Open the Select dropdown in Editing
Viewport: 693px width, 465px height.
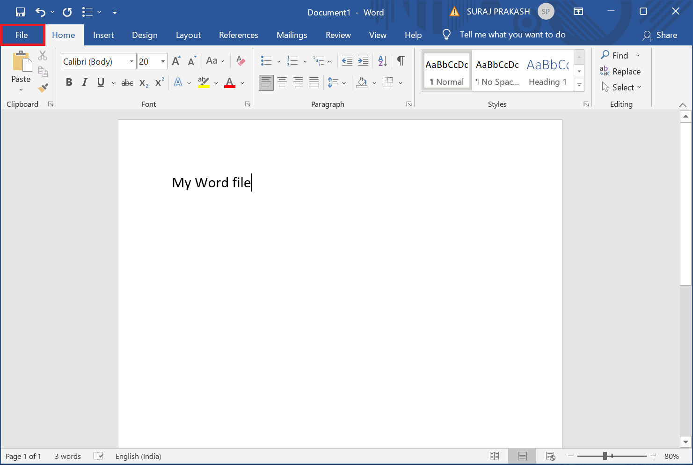pos(621,88)
